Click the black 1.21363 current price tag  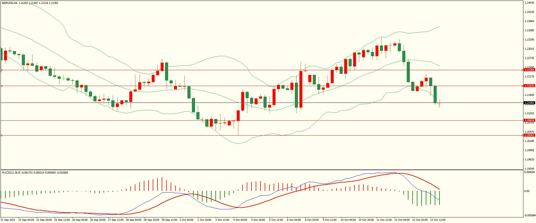coord(529,103)
